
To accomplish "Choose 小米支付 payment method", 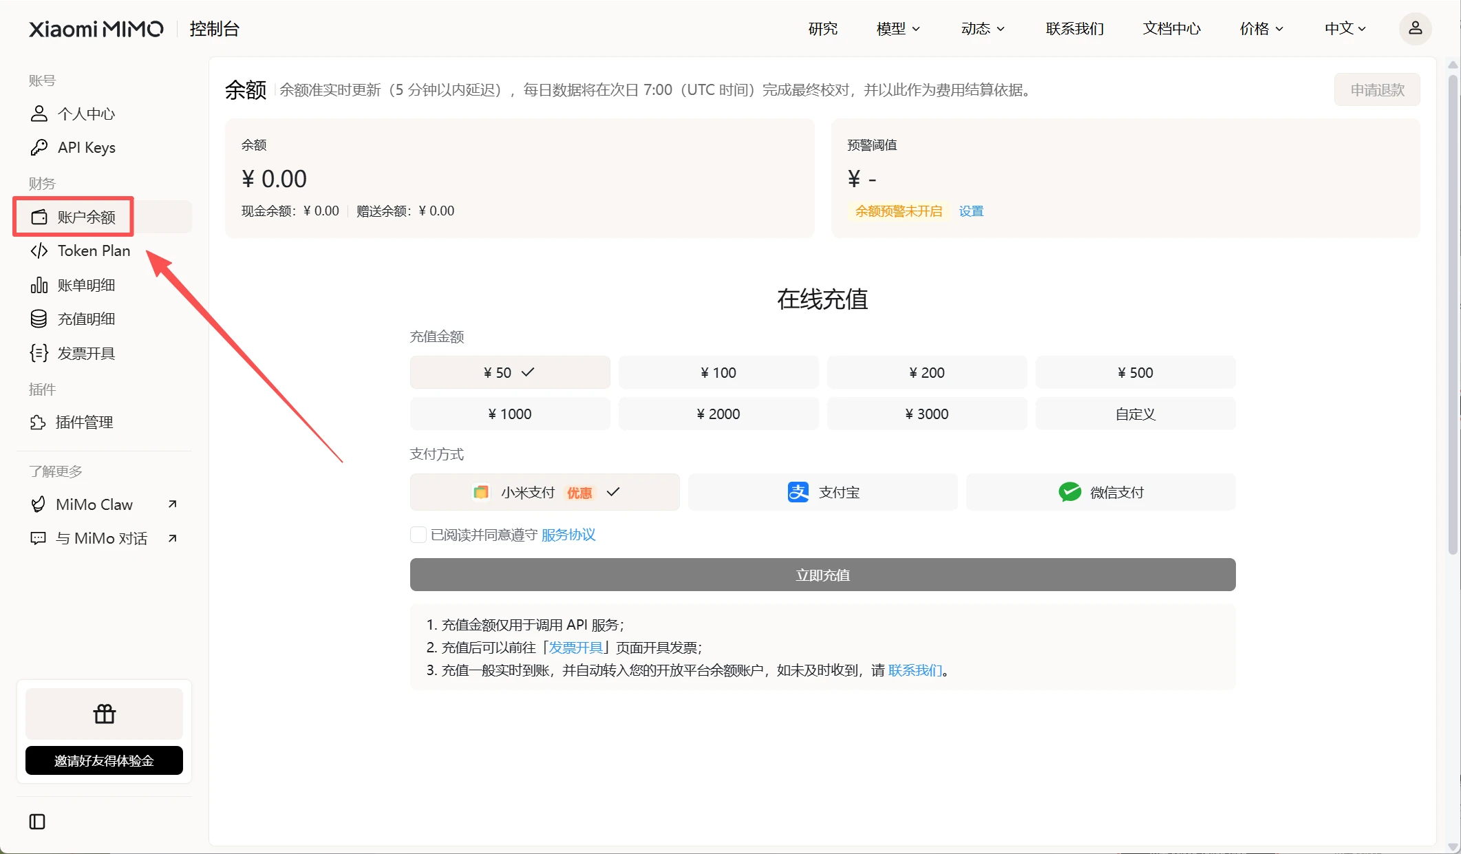I will click(545, 492).
